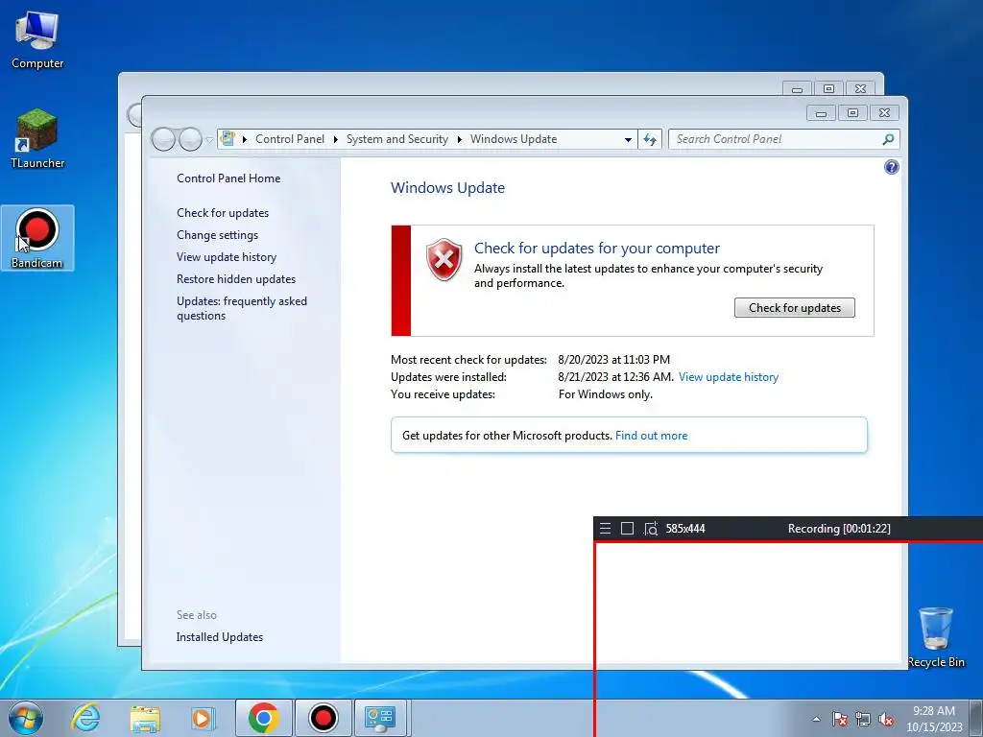Open network status tray icon
Image resolution: width=983 pixels, height=737 pixels.
point(863,719)
